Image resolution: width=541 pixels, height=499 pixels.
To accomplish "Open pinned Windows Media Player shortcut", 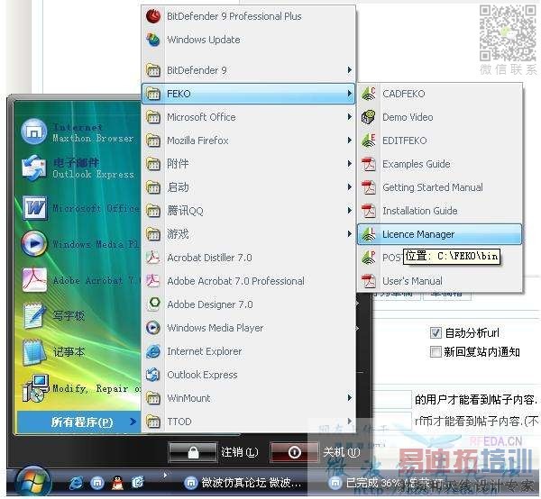I will (34, 243).
